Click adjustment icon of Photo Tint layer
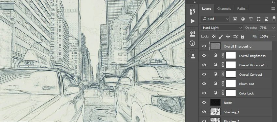The image size is (277, 122). click(215, 83)
